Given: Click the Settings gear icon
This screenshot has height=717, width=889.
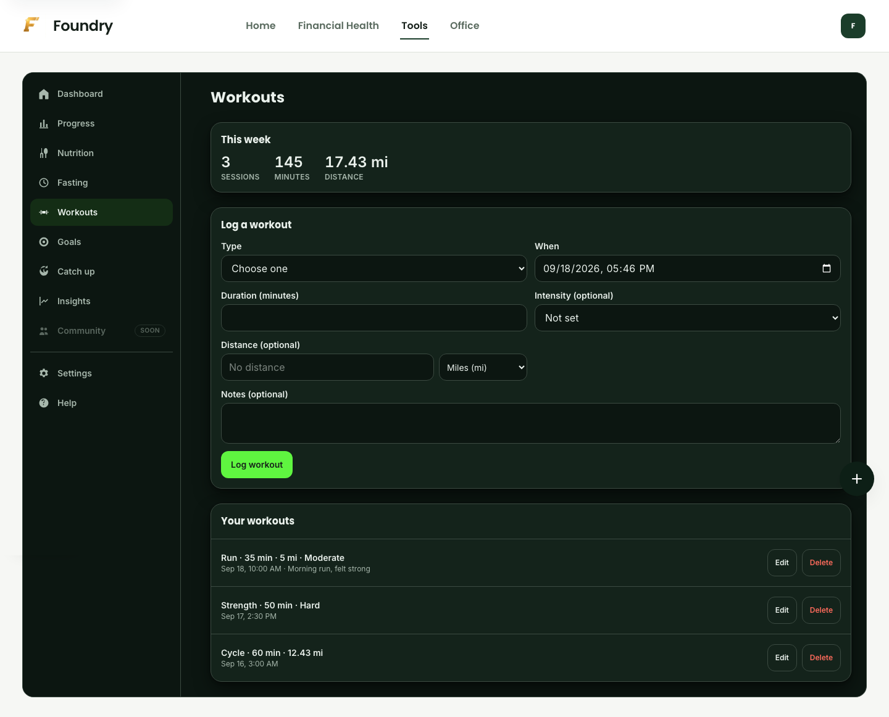Looking at the screenshot, I should click(44, 373).
